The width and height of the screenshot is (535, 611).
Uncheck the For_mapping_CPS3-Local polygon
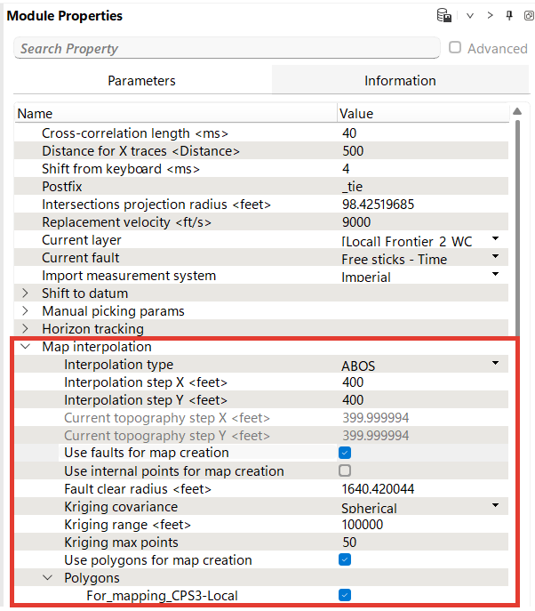pos(345,595)
